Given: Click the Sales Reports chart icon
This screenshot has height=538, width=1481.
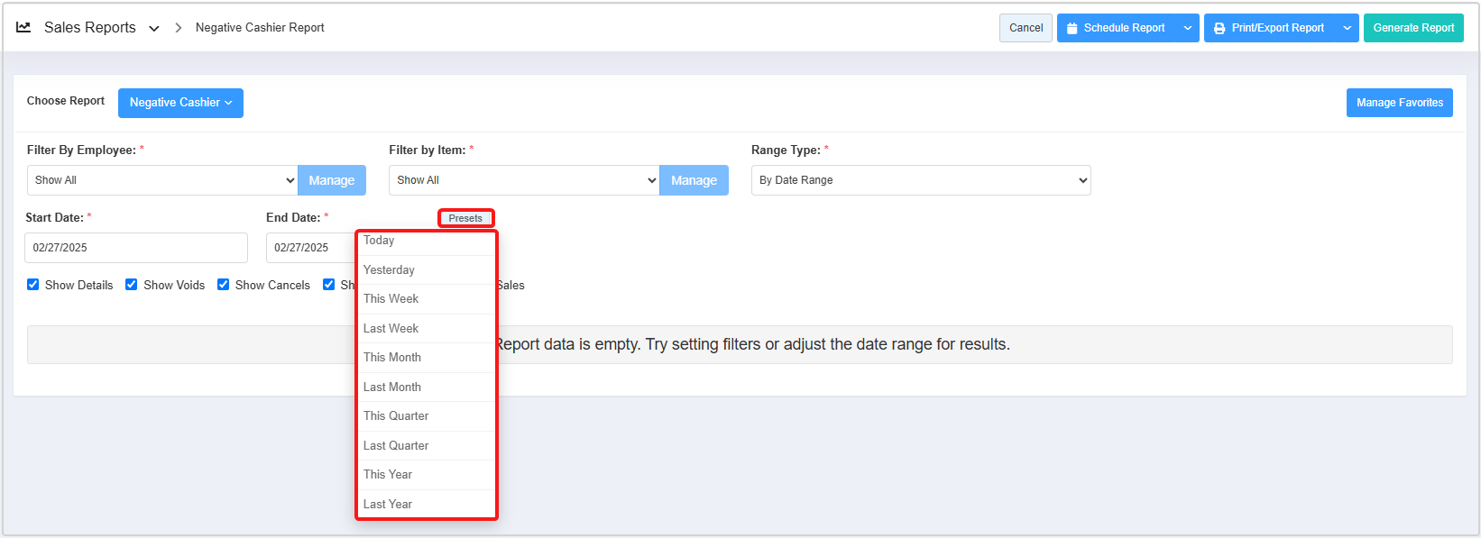Looking at the screenshot, I should tap(23, 28).
